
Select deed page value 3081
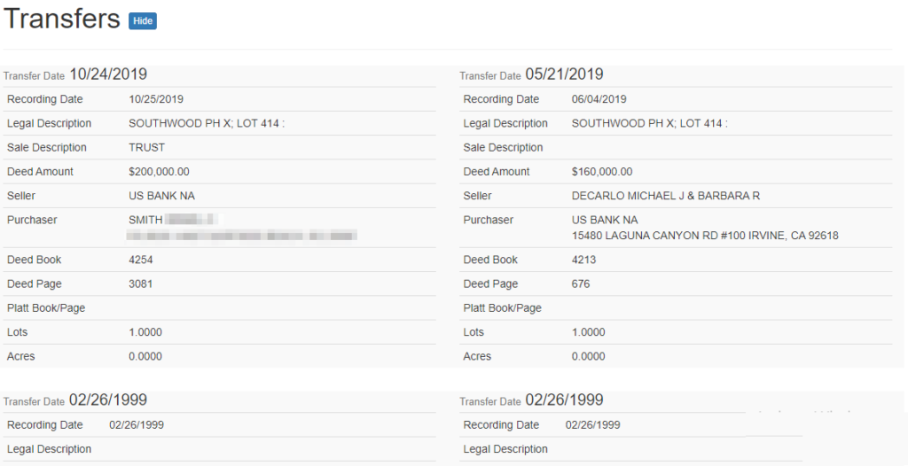point(141,284)
